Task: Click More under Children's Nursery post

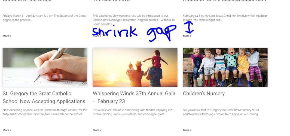Action: coord(187,130)
